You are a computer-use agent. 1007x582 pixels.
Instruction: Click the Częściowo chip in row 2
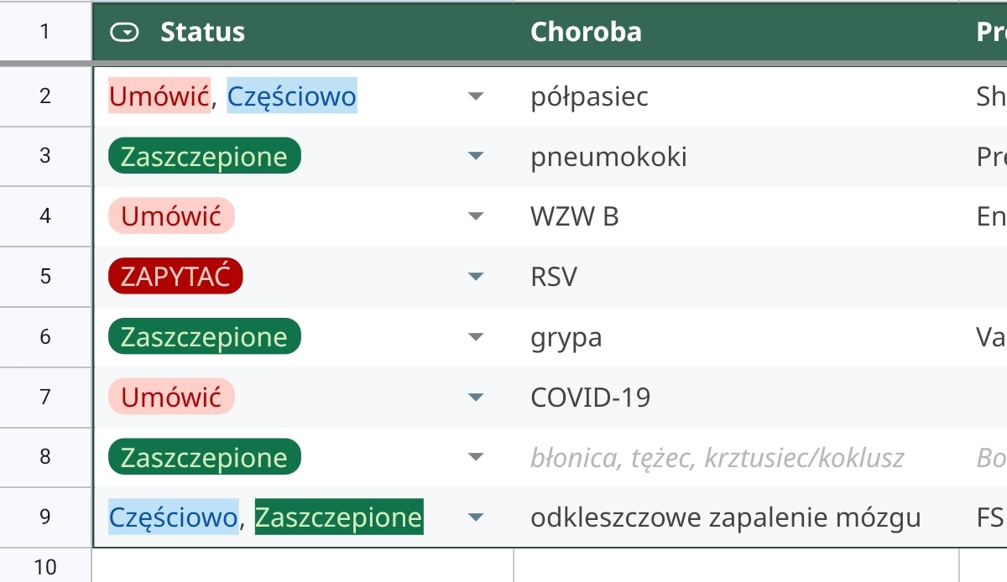point(292,97)
